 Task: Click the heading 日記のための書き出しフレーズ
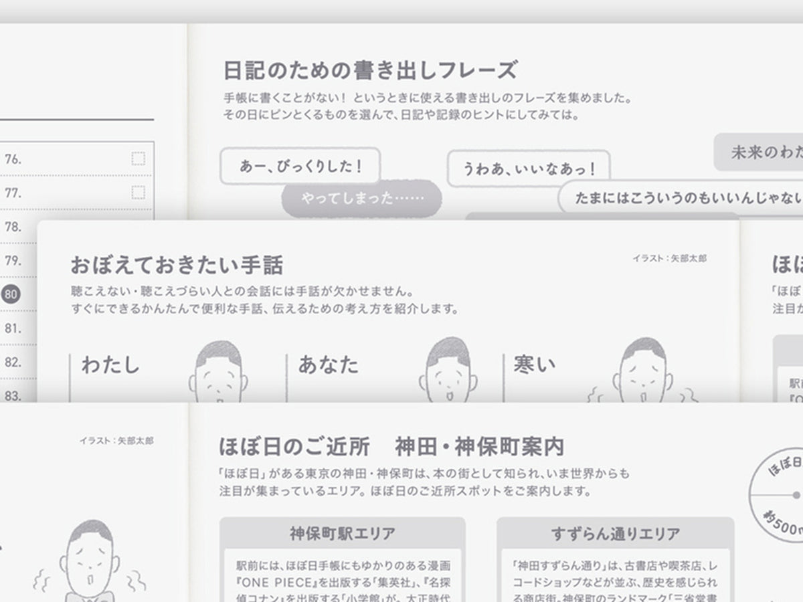[370, 70]
